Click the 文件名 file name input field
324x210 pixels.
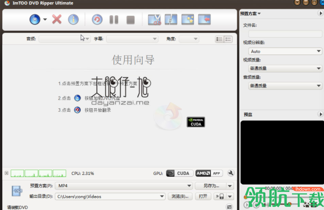[285, 34]
